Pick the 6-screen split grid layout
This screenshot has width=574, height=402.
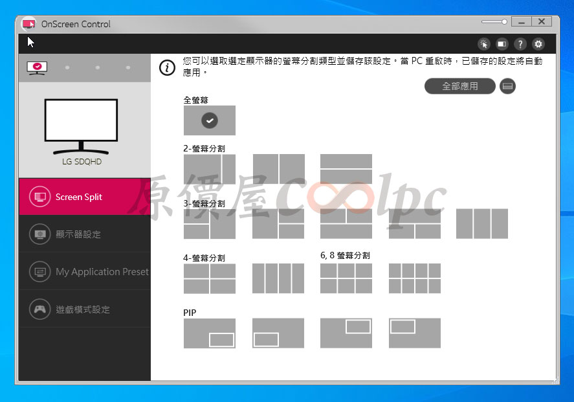click(346, 278)
